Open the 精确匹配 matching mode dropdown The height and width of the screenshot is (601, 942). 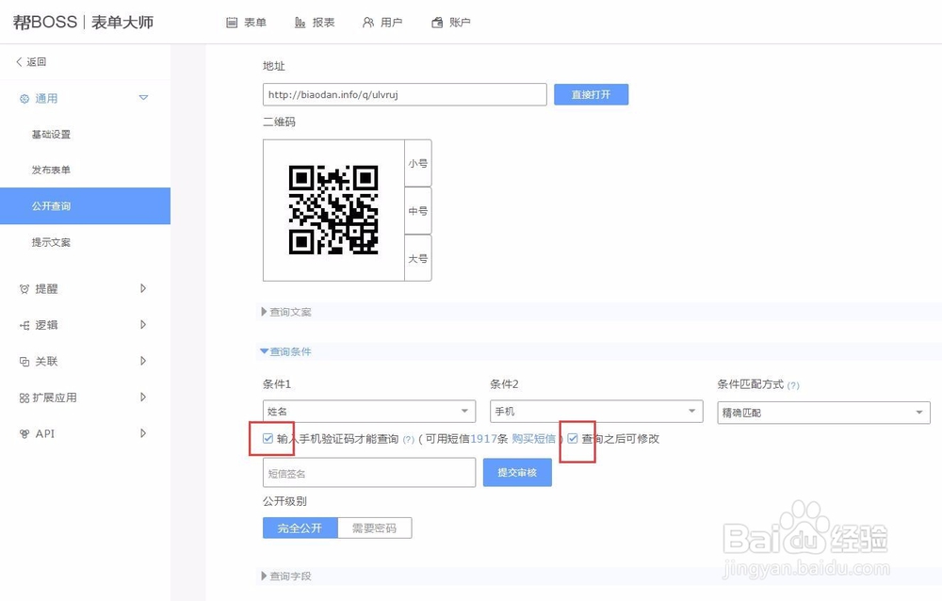pos(823,413)
